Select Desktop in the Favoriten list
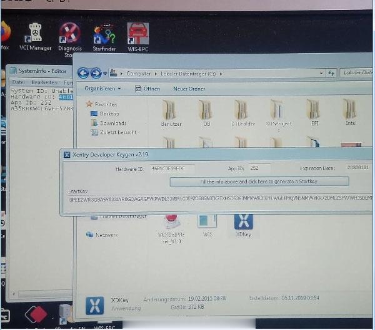The width and height of the screenshot is (375, 330). coord(105,114)
